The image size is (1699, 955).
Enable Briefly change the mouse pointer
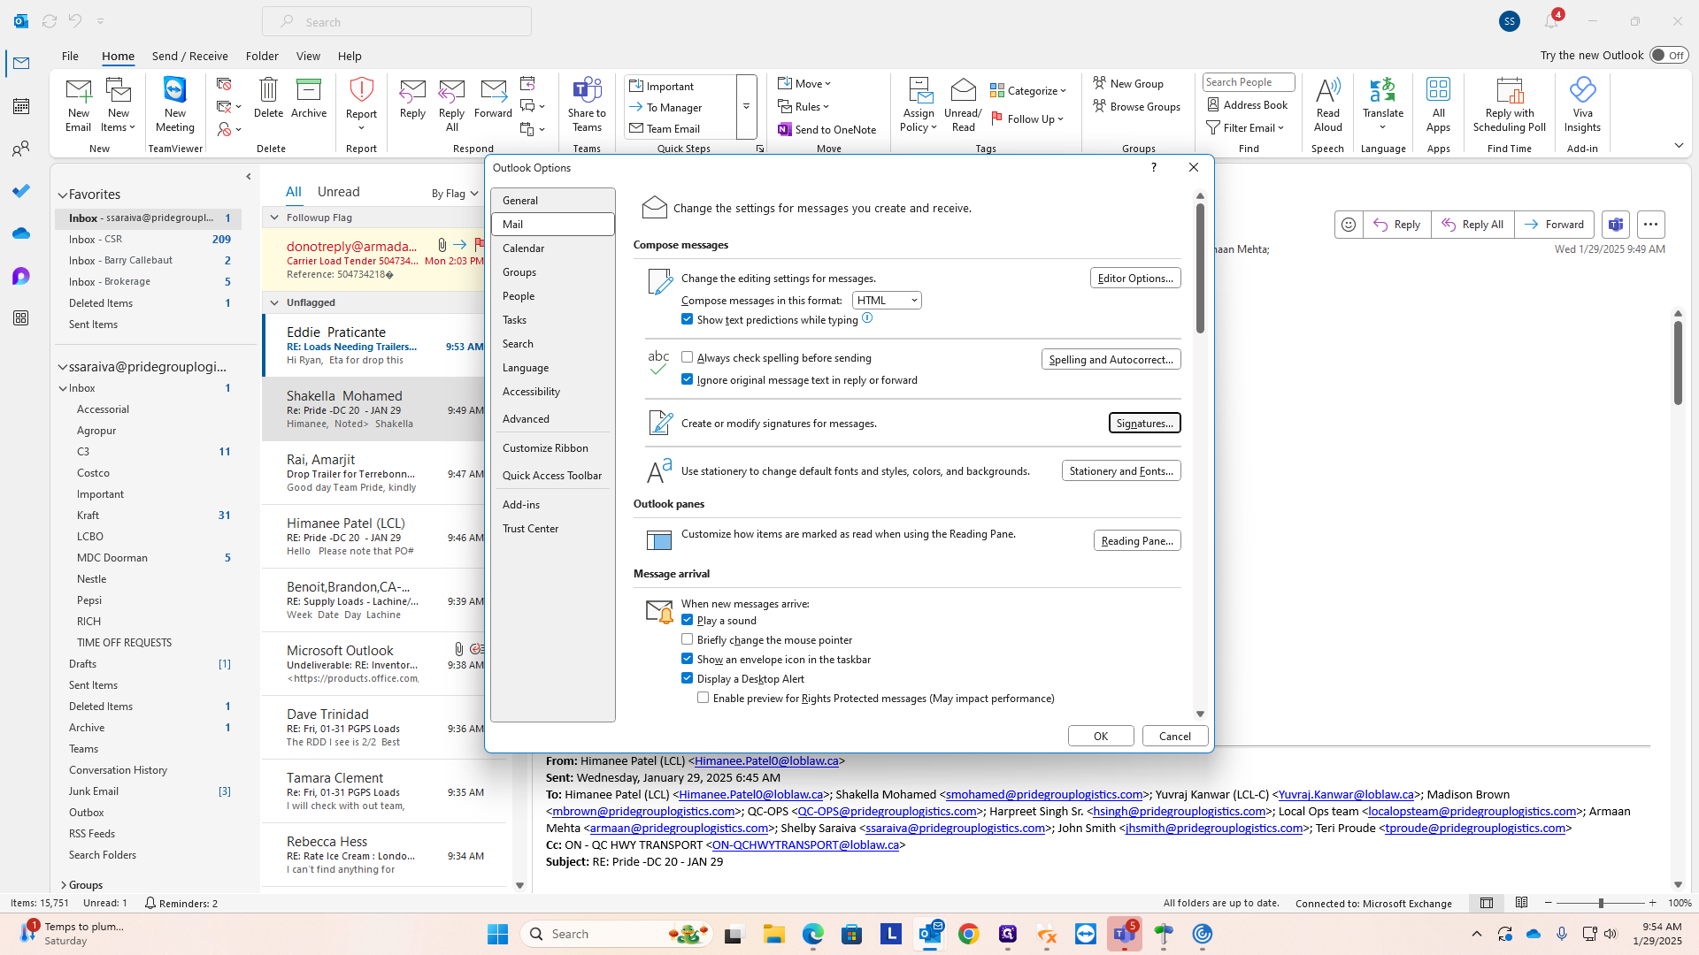tap(688, 639)
